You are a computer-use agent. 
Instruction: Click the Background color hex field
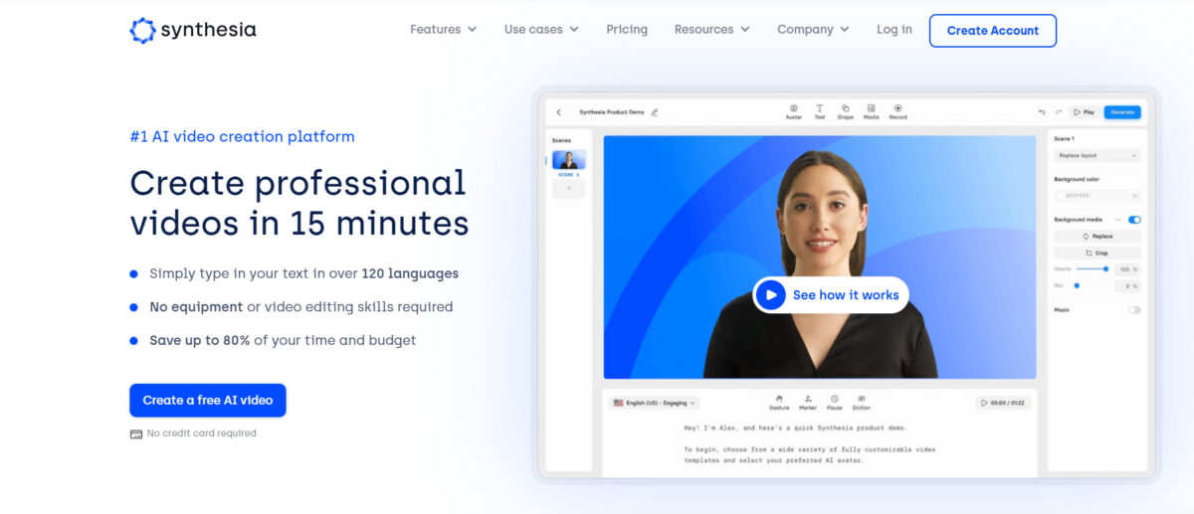(1097, 196)
